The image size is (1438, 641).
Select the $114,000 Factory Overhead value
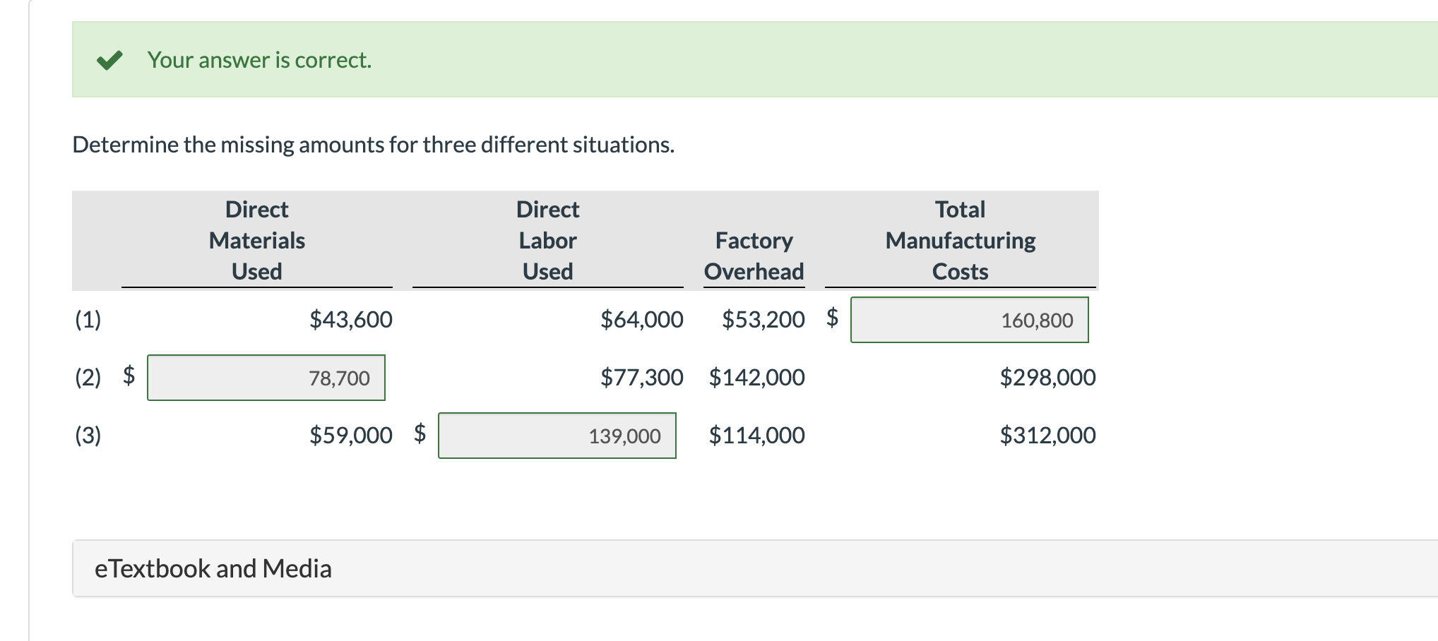(757, 436)
